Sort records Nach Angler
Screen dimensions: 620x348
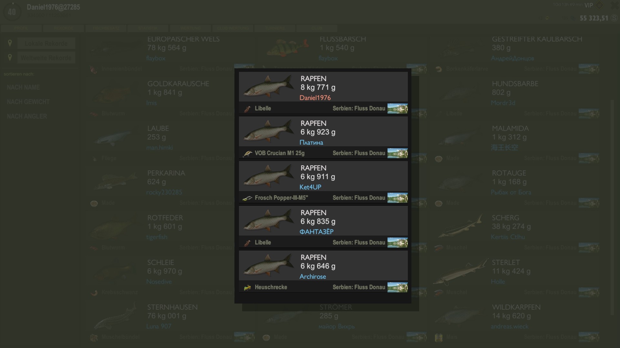[x=27, y=116]
